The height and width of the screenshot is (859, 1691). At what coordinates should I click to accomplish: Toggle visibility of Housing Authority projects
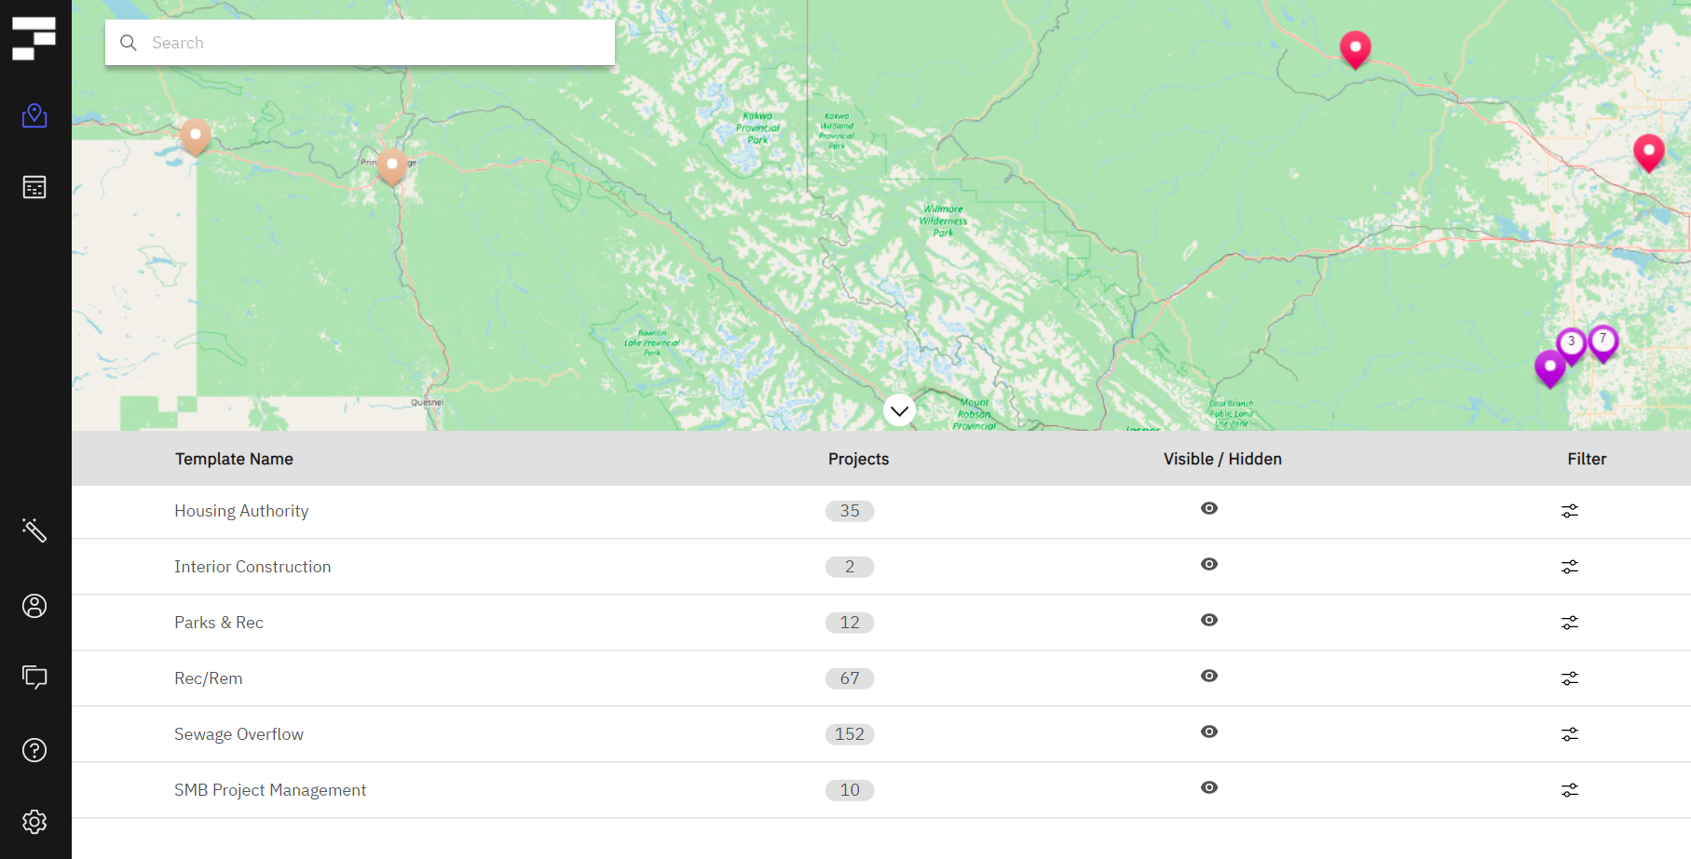(x=1208, y=508)
